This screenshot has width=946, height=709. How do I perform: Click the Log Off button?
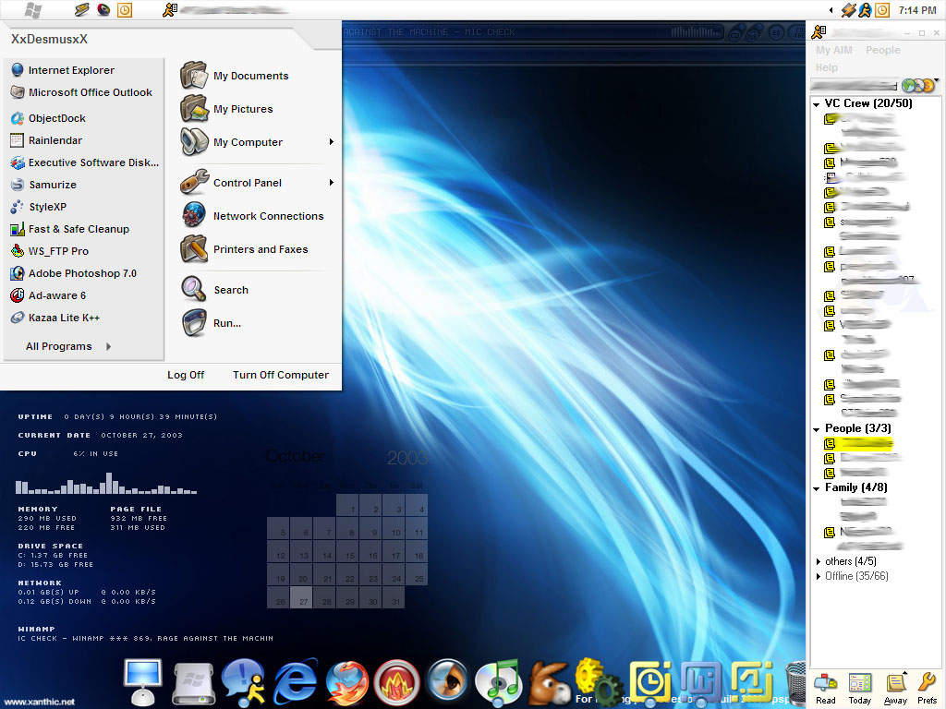(185, 375)
